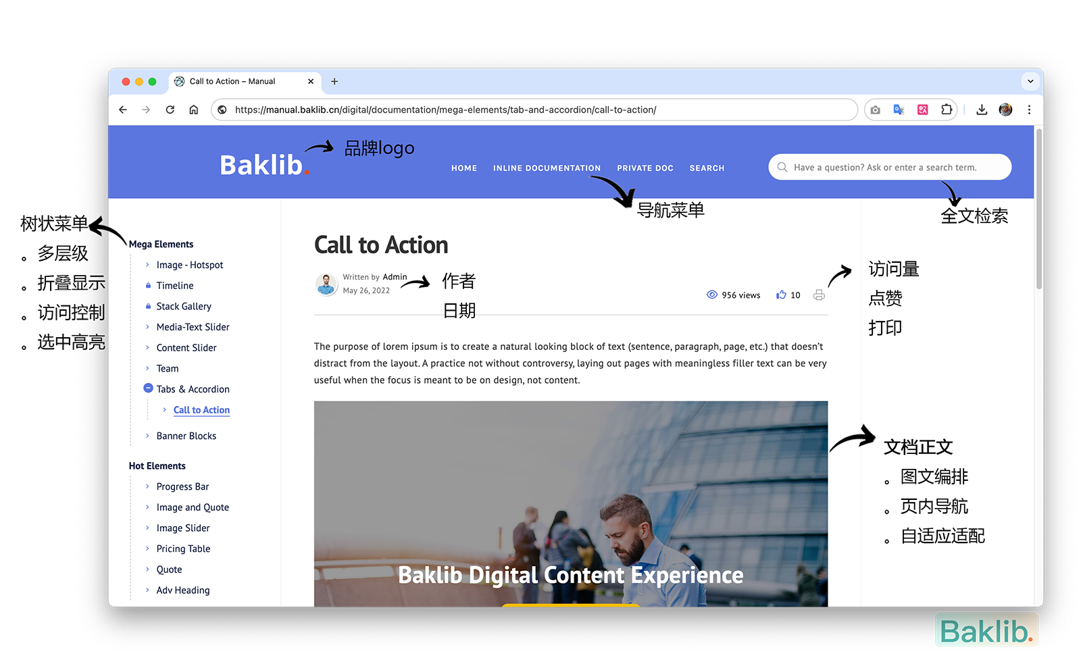Image resolution: width=1081 pixels, height=656 pixels.
Task: Click the eye icon beside 956 views
Action: 712,295
